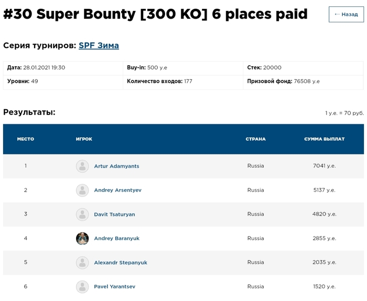Viewport: 367px width, 301px height.
Task: Click the МЕСТО column header
Action: pos(26,139)
